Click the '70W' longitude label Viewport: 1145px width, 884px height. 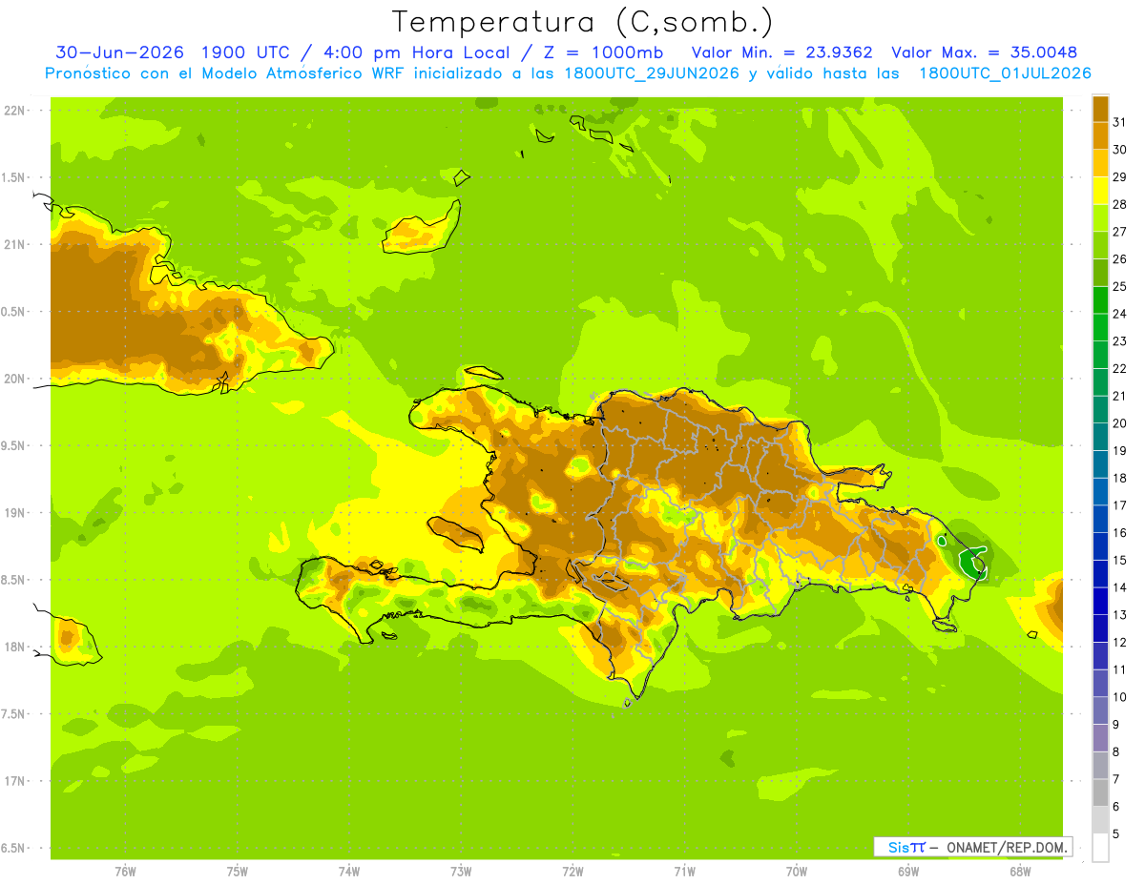797,872
